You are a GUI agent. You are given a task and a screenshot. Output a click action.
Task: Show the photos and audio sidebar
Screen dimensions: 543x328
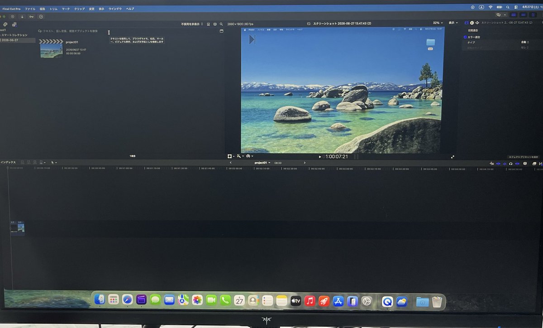tap(5, 24)
